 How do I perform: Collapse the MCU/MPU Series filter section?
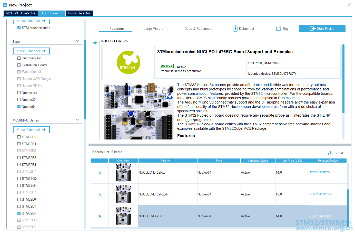[x=77, y=120]
